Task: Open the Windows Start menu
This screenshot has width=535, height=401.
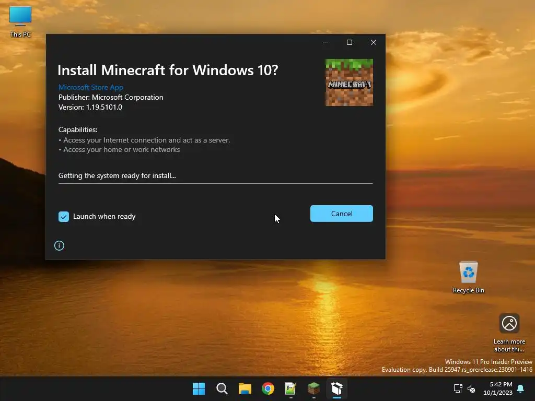Action: coord(199,388)
